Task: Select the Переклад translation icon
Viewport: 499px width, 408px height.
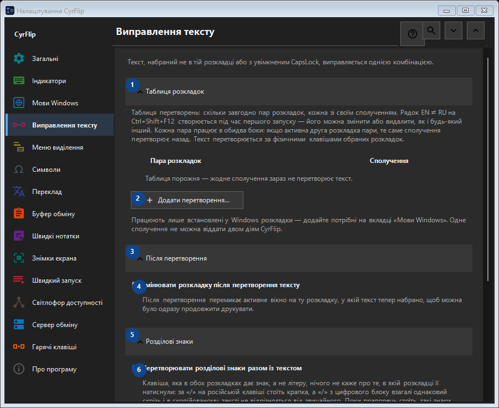Action: click(19, 192)
